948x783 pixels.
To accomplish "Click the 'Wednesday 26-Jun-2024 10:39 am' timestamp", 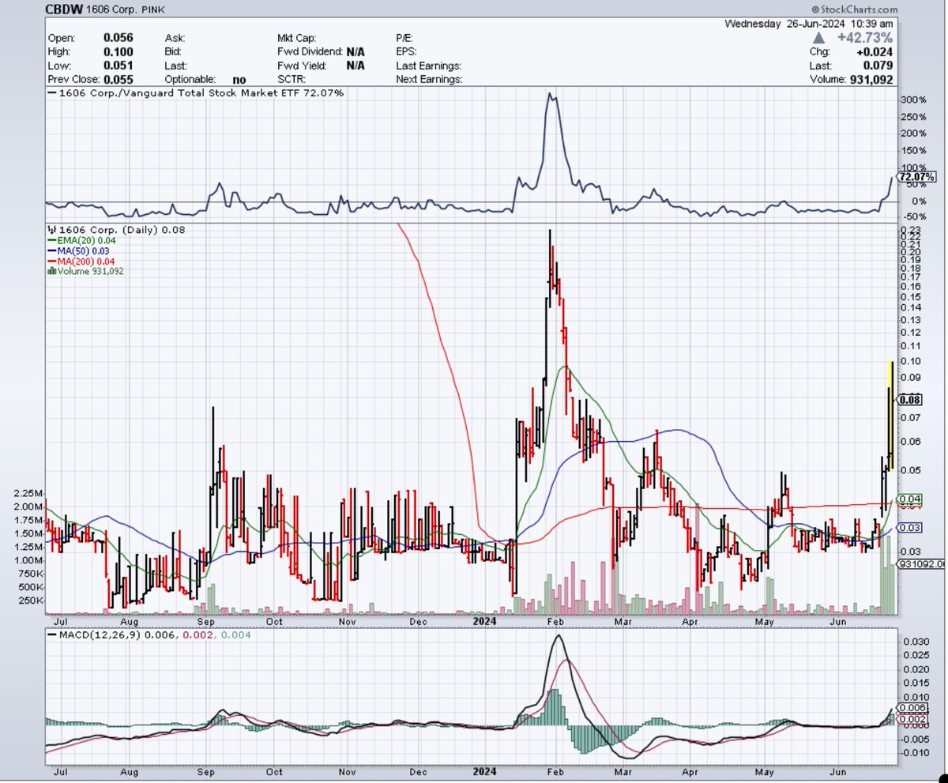I will pos(811,23).
